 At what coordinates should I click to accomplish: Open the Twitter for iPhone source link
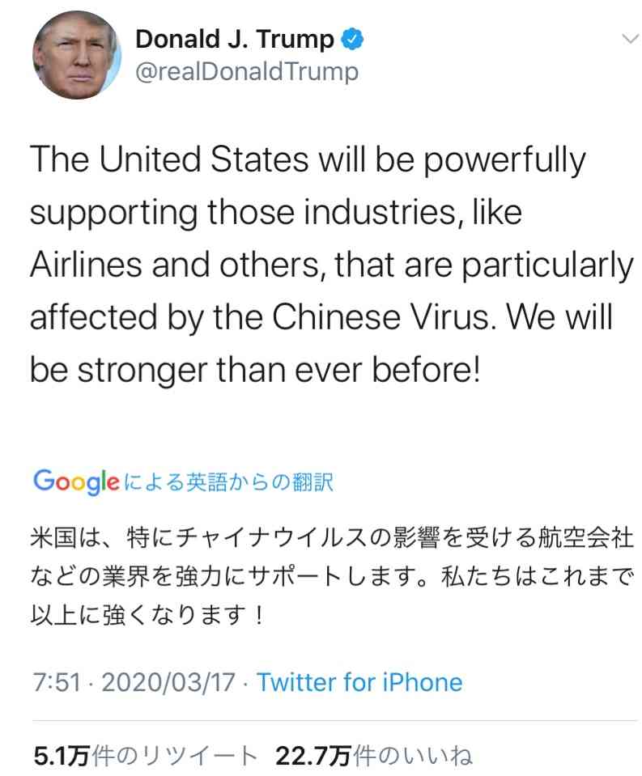pos(359,682)
